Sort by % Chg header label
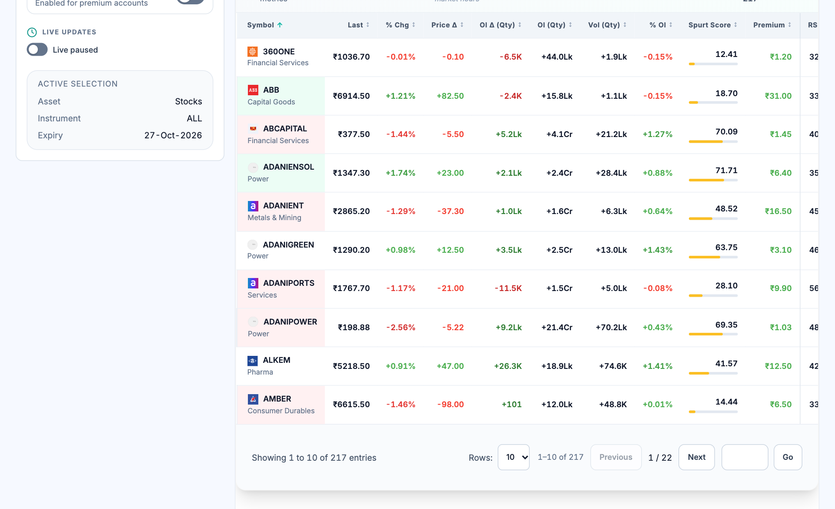Viewport: 835px width, 509px height. tap(397, 25)
